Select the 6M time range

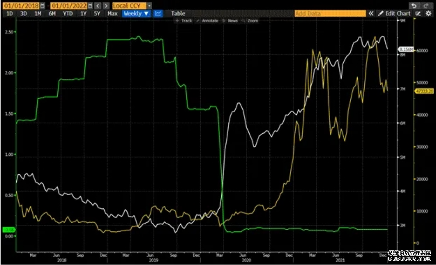coord(52,14)
